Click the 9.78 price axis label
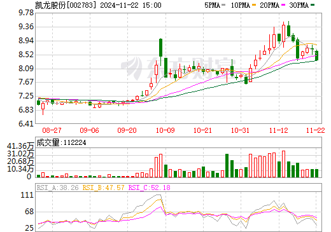 [26, 13]
